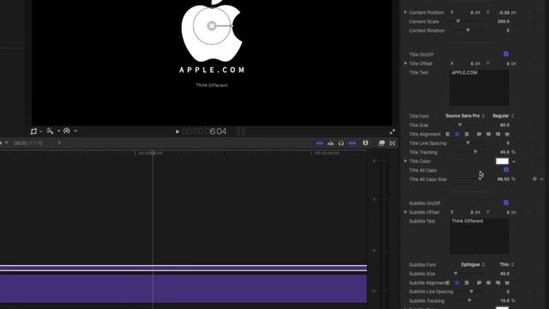Open Title All Caps Size animation menu arrow

[x=541, y=179]
